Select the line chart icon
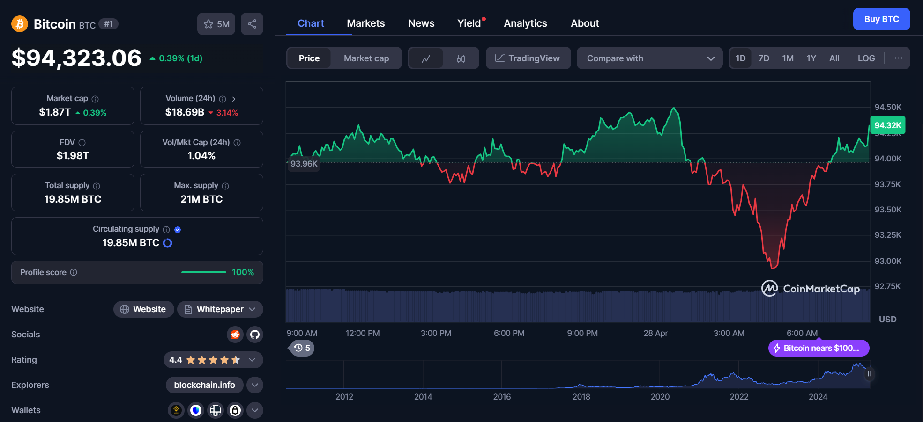 tap(426, 58)
